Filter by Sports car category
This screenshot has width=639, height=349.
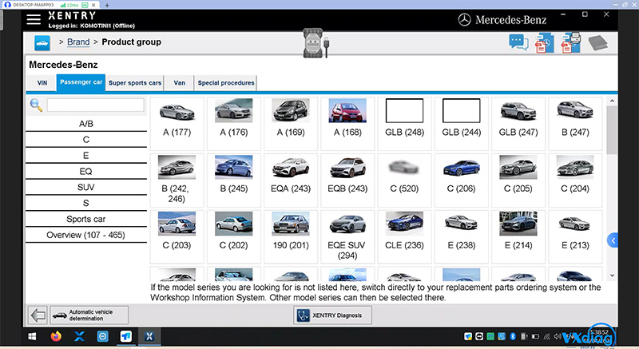86,219
